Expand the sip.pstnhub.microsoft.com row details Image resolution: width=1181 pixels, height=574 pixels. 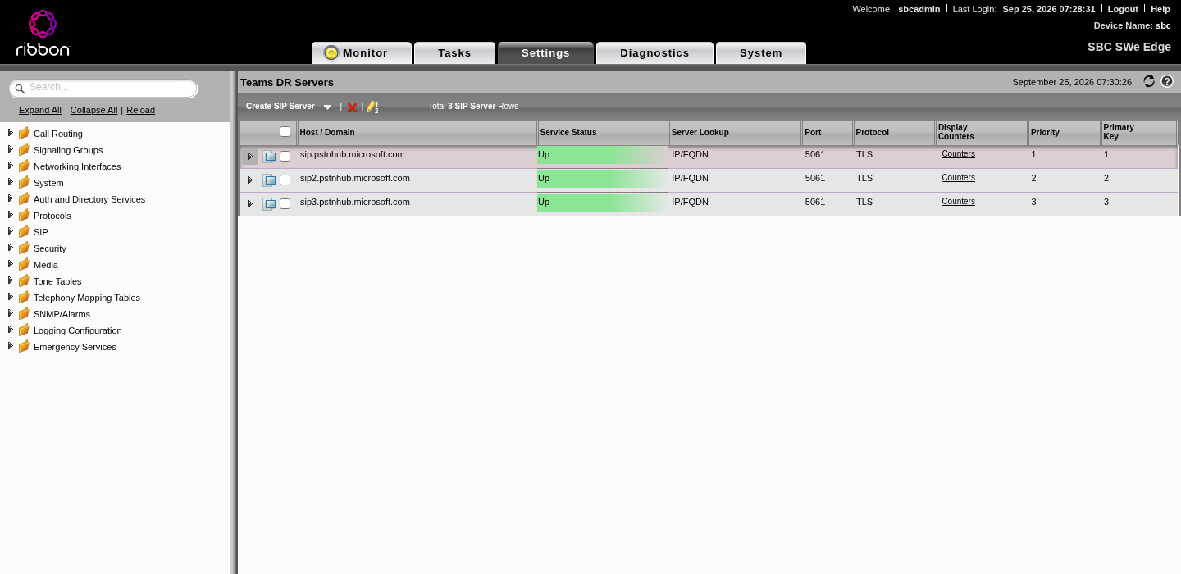[250, 157]
